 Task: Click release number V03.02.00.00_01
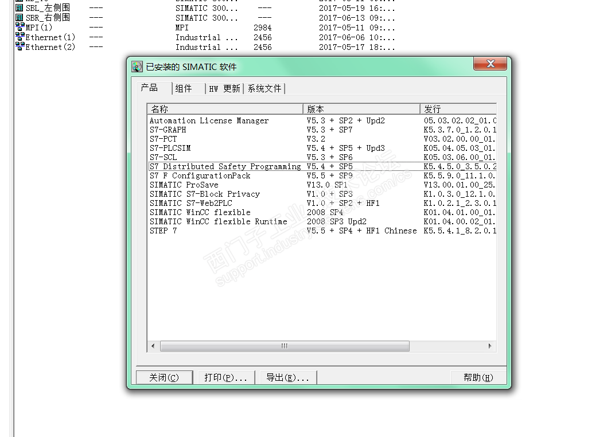click(460, 139)
